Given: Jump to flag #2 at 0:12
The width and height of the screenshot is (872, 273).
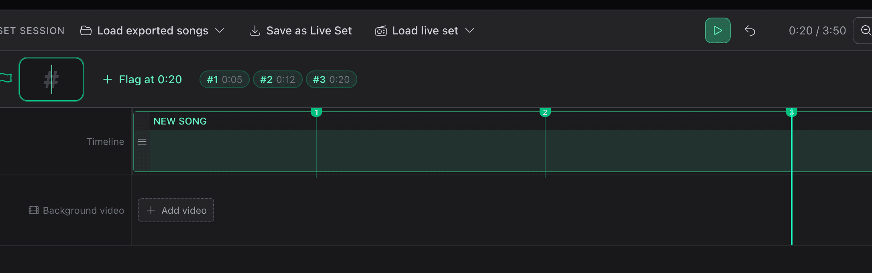Looking at the screenshot, I should [277, 79].
